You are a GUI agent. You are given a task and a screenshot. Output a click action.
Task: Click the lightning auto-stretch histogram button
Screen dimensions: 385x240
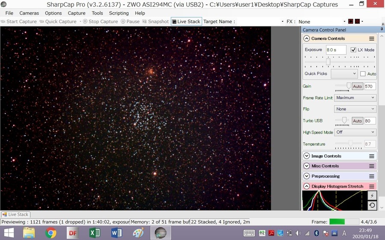(372, 196)
